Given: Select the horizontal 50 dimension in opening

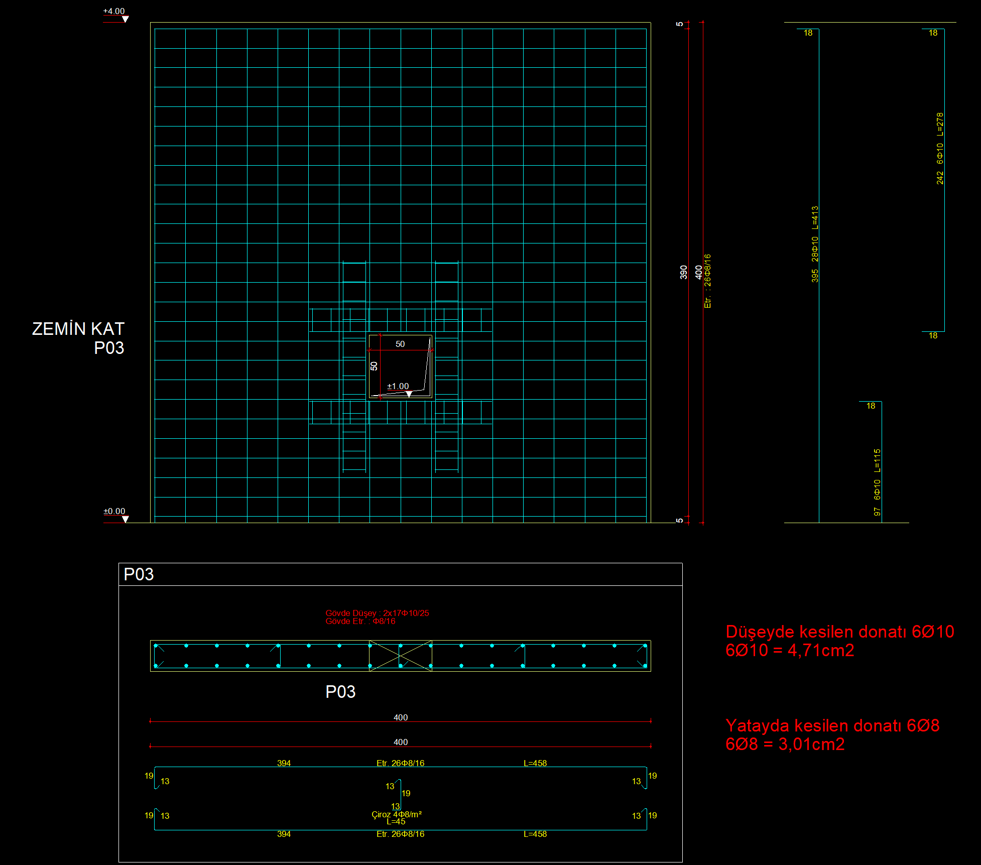Looking at the screenshot, I should pos(400,344).
